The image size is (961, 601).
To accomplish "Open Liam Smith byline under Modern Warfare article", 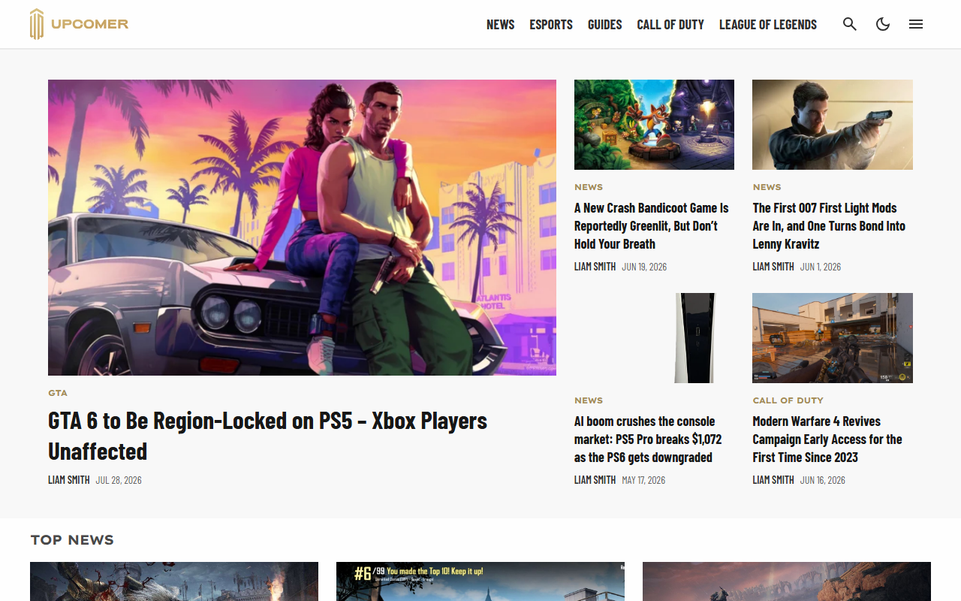I will point(773,480).
